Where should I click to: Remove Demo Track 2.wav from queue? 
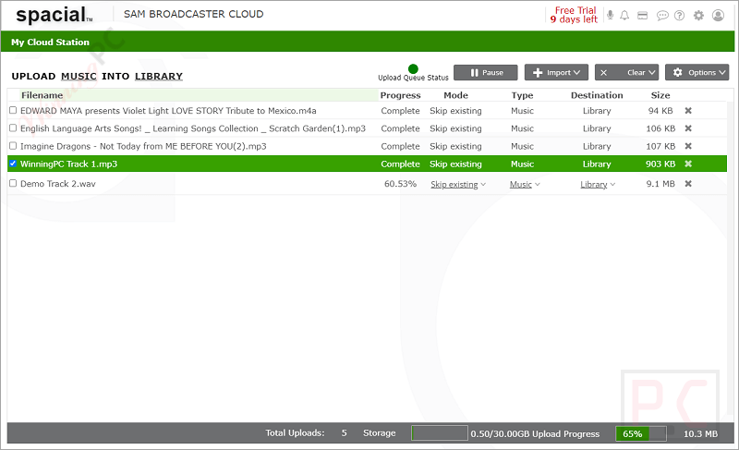pos(688,184)
